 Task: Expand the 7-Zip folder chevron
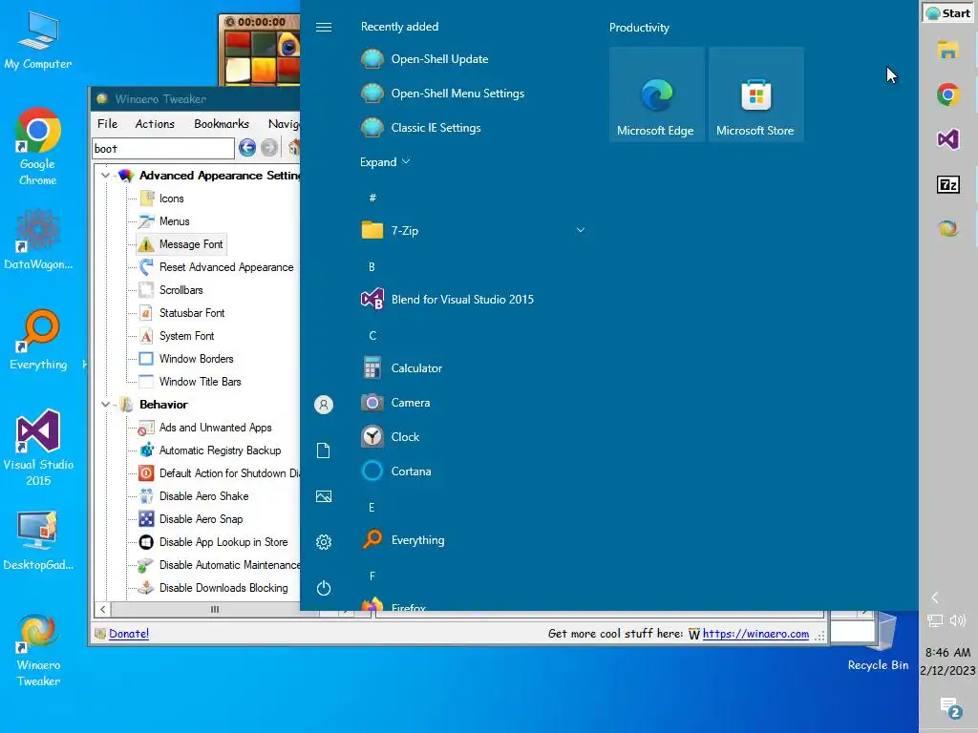tap(581, 231)
